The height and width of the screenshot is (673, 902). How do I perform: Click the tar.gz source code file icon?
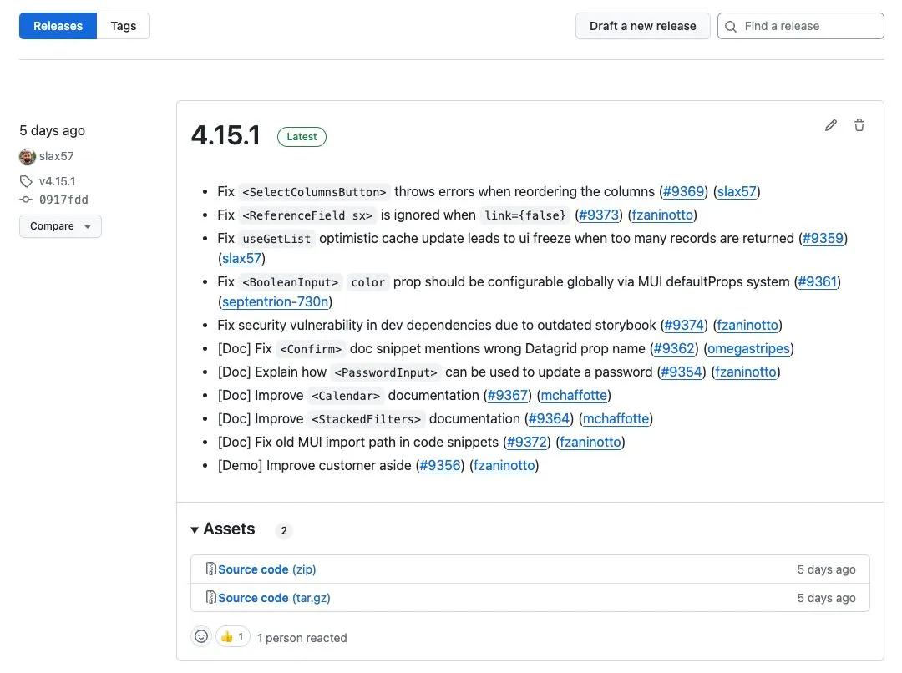click(211, 598)
